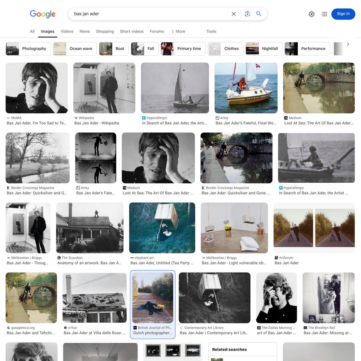
Task: Switch to the News tab
Action: [84, 31]
